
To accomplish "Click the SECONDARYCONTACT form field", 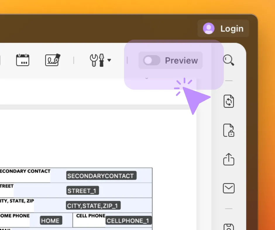I will click(x=101, y=176).
